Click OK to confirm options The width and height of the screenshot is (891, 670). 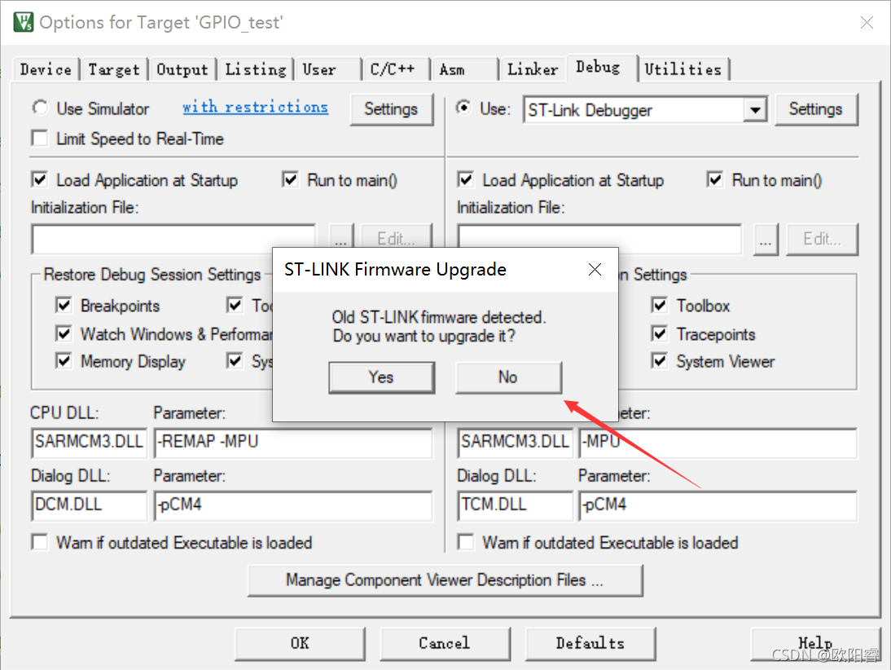tap(300, 644)
